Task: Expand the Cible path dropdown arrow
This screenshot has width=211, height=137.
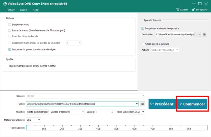Action: click(x=137, y=104)
